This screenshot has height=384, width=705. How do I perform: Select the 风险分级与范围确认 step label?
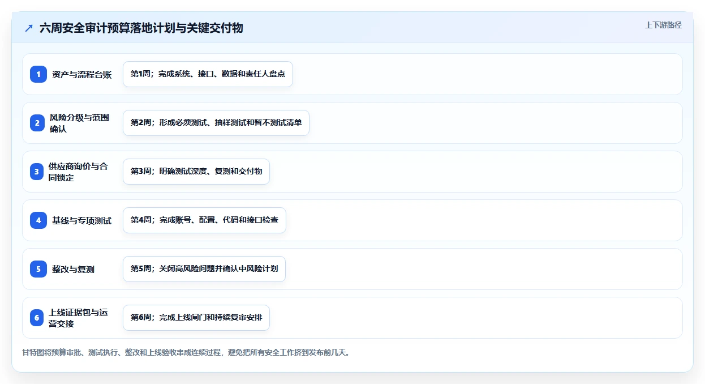(79, 123)
